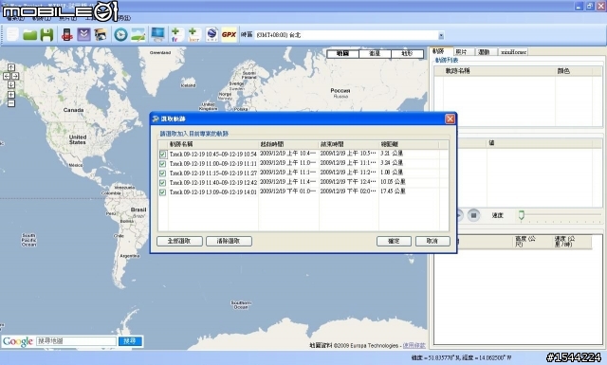
Task: Uncheck track 09-12-19 11:00–11:11
Action: click(162, 164)
